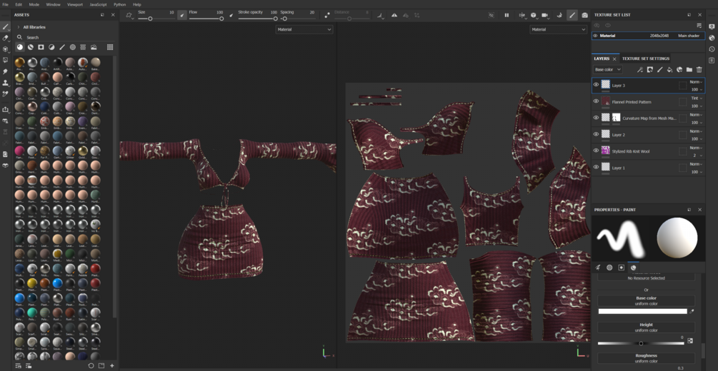Filter assets by textures icon

(x=84, y=47)
